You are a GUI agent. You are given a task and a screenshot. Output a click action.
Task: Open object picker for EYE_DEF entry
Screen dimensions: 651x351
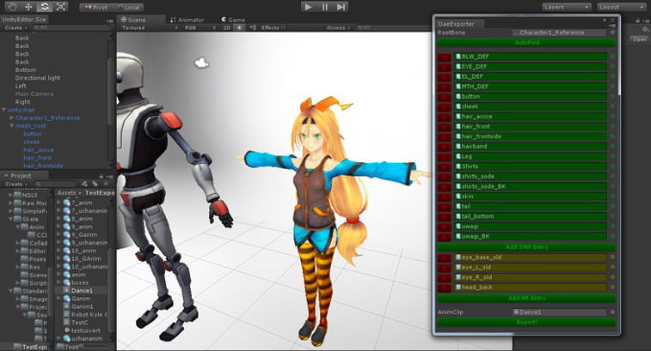(612, 66)
